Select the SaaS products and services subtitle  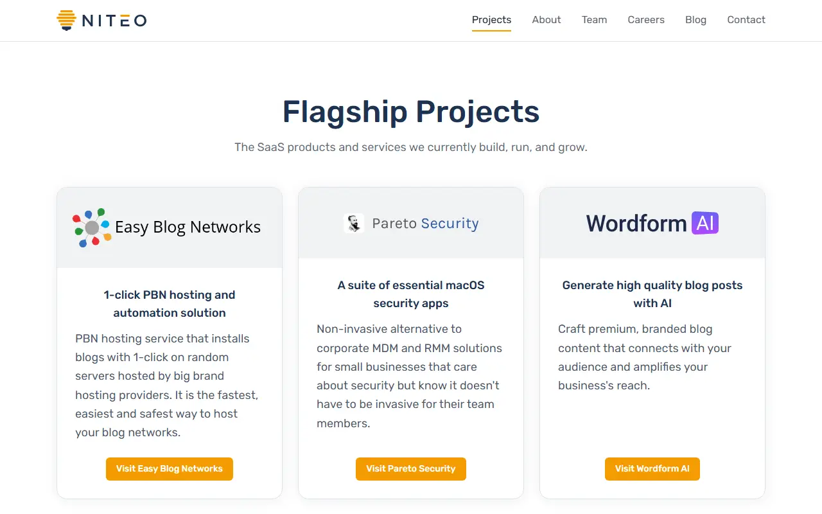(x=411, y=147)
